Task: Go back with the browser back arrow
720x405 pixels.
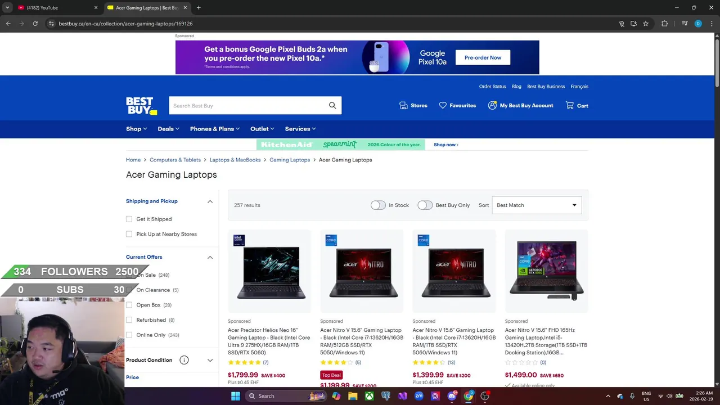Action: pos(8,24)
